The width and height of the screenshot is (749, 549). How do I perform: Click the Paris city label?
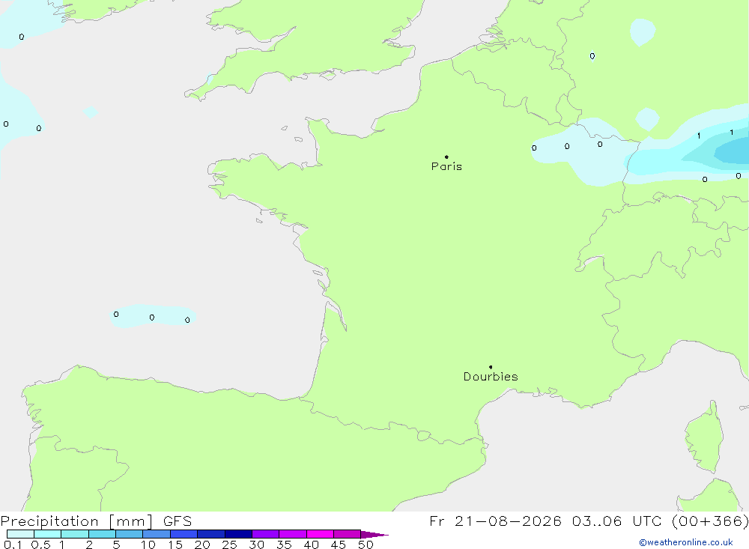click(446, 166)
